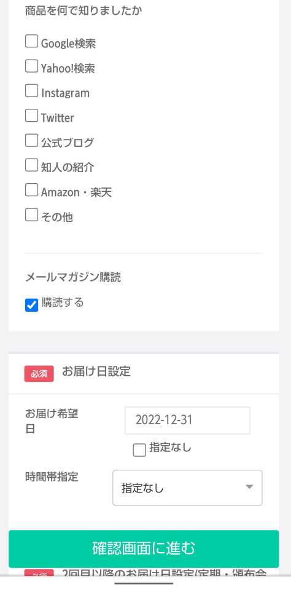Check the その他 option
291x589 pixels.
(31, 215)
